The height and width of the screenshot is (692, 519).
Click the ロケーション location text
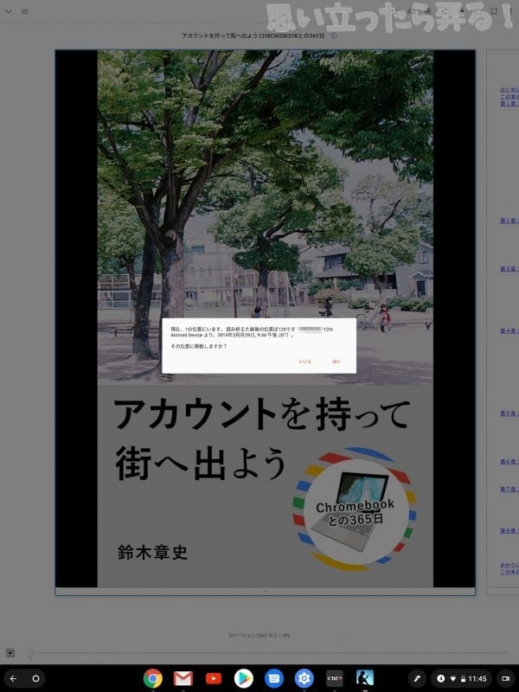pos(259,636)
